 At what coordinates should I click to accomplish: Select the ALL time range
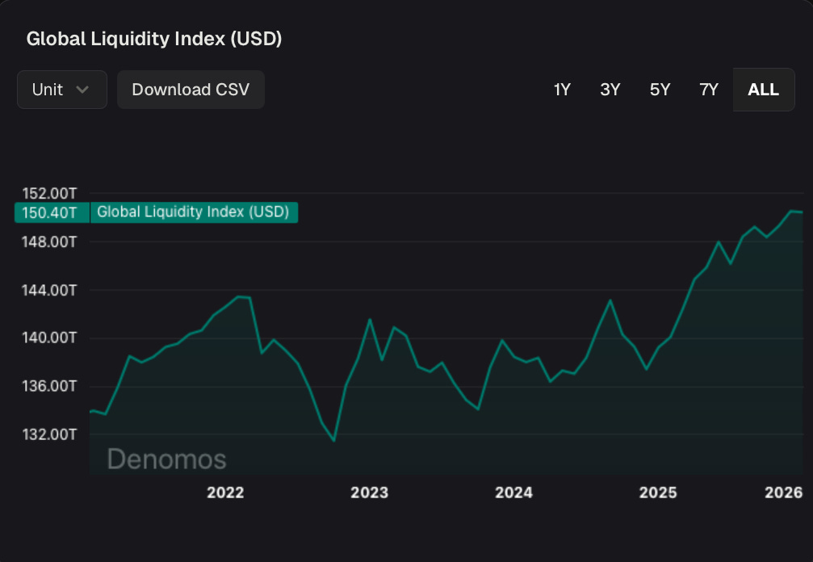click(763, 90)
